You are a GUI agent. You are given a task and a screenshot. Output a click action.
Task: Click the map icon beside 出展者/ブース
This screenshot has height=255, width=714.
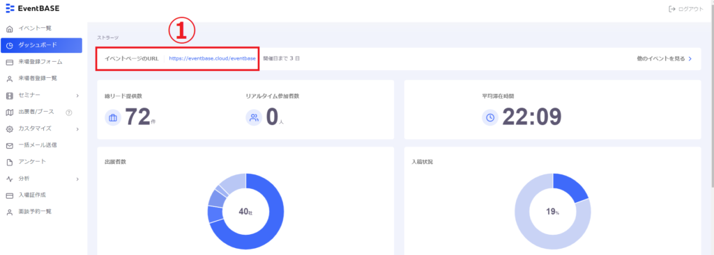pos(9,112)
